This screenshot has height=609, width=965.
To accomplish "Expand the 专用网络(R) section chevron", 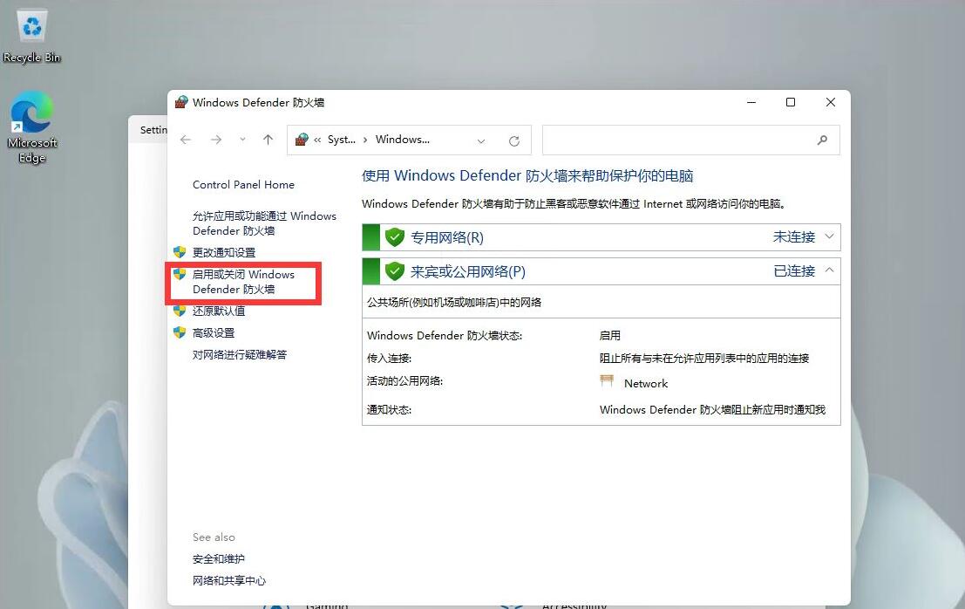I will tap(829, 236).
